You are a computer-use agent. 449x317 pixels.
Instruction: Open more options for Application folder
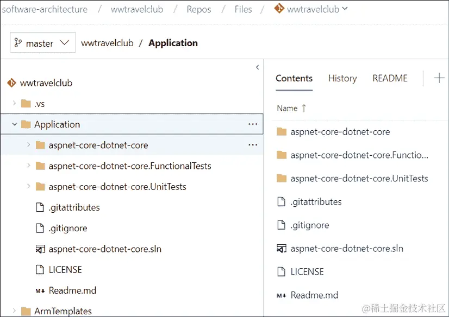click(x=252, y=124)
